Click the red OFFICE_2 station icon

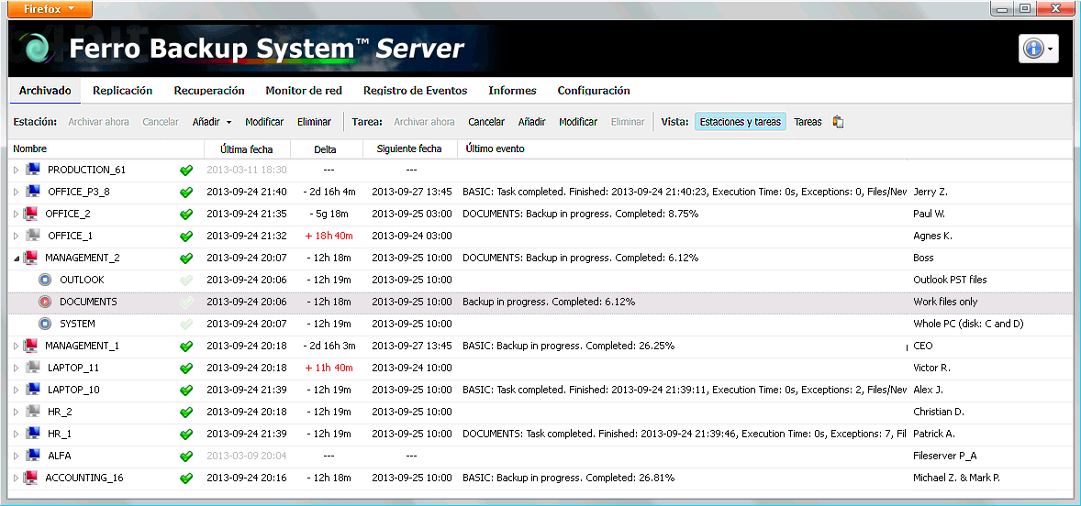31,214
